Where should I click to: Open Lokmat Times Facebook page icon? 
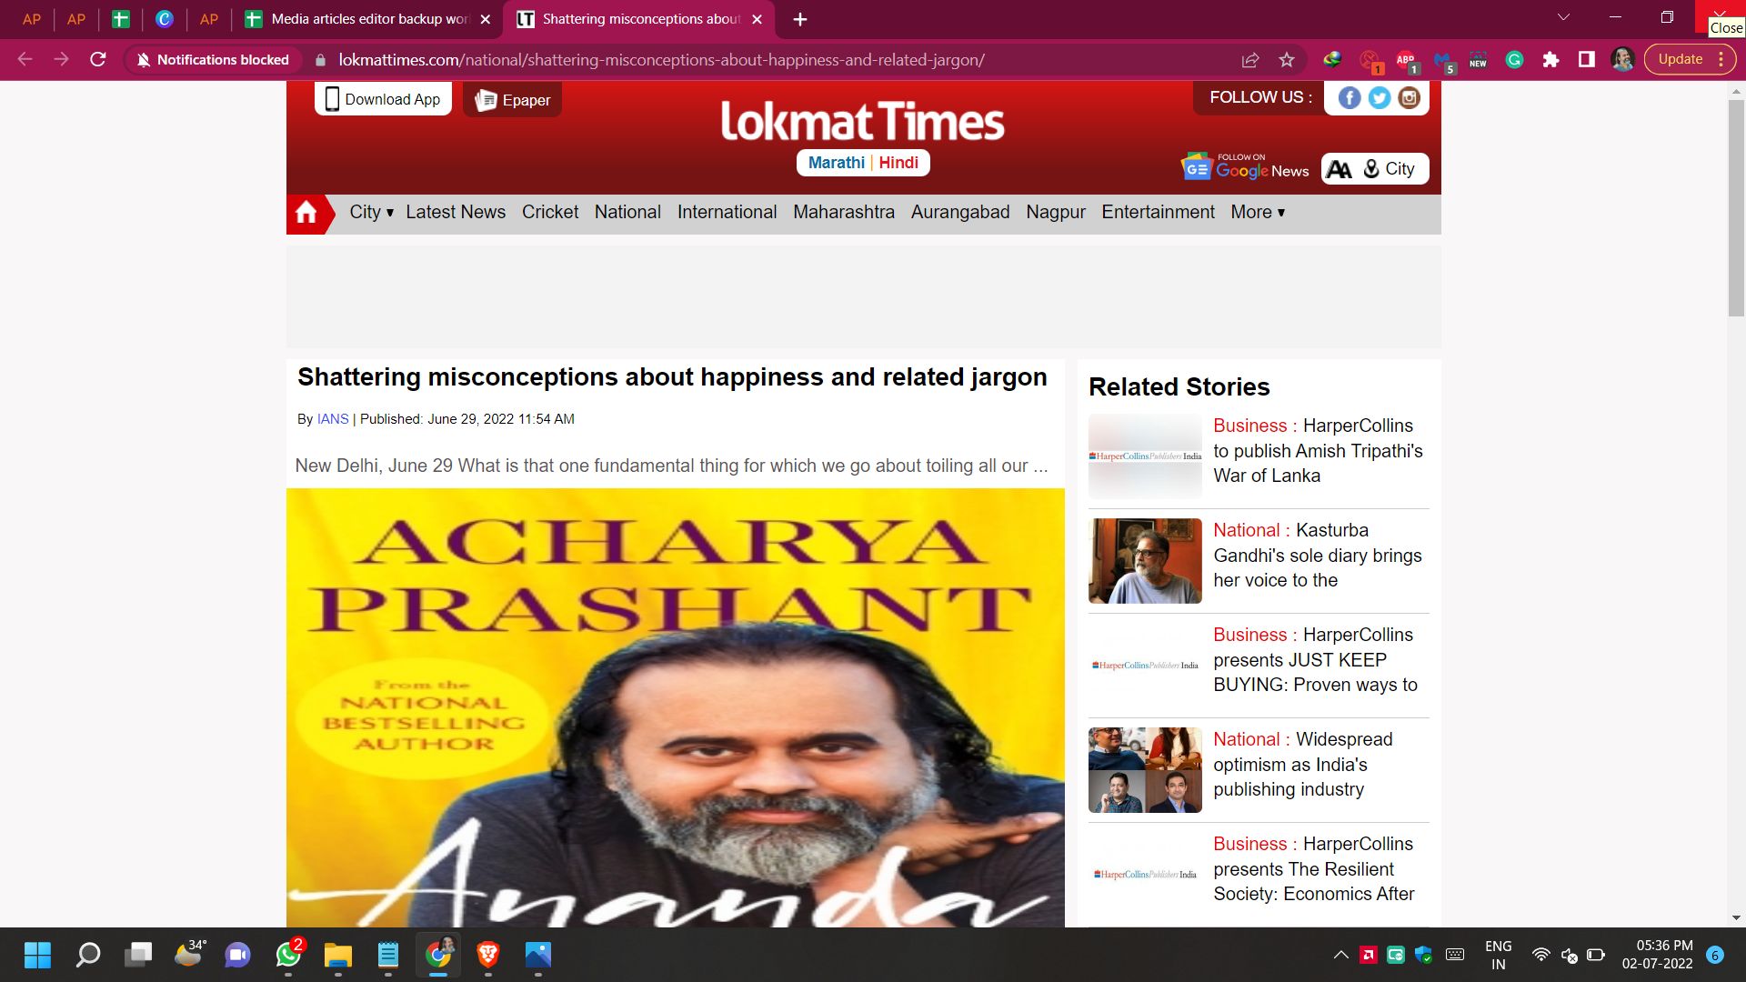coord(1350,98)
